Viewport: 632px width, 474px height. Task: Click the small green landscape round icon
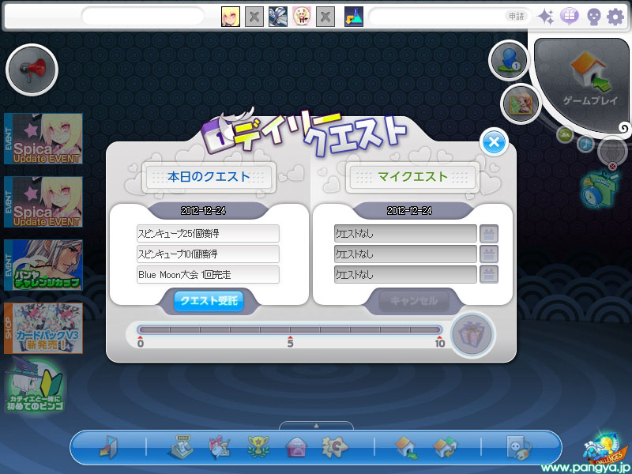[565, 134]
